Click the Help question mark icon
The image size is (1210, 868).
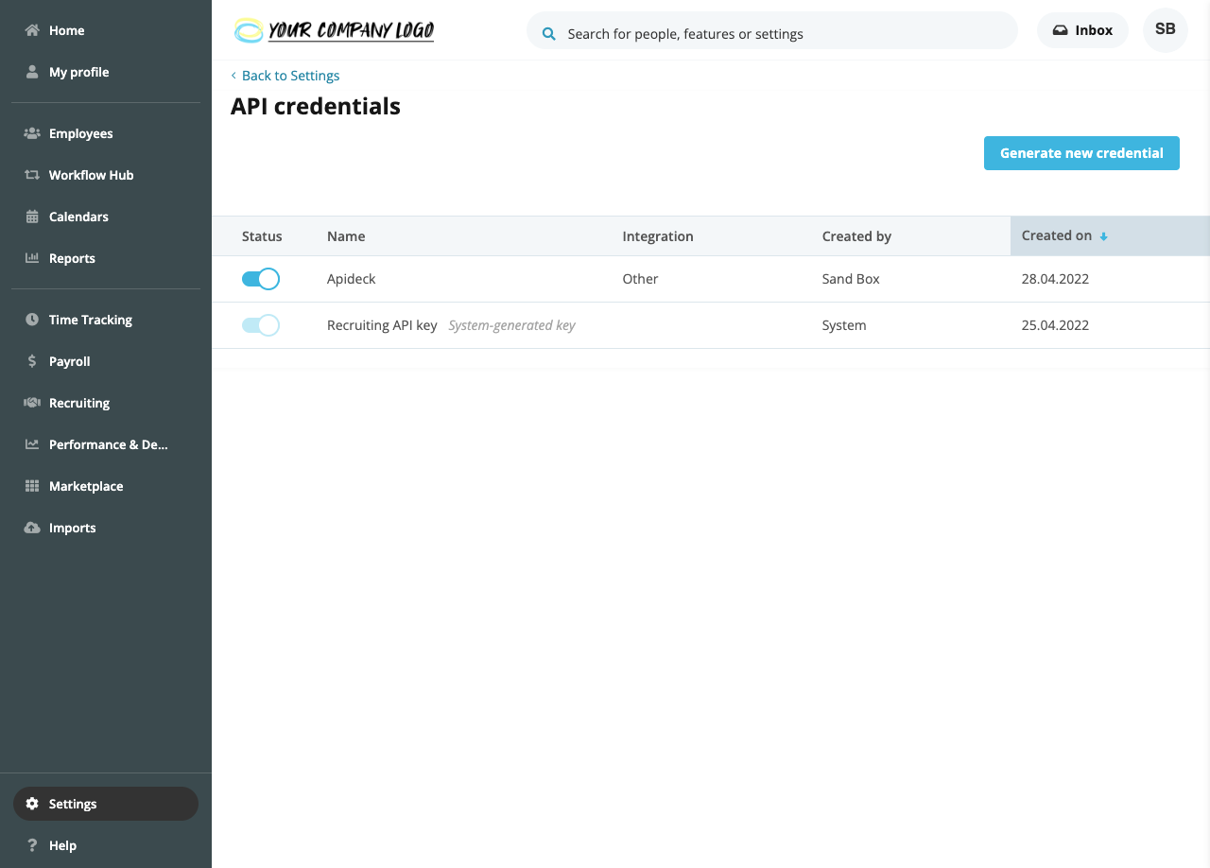click(x=32, y=845)
